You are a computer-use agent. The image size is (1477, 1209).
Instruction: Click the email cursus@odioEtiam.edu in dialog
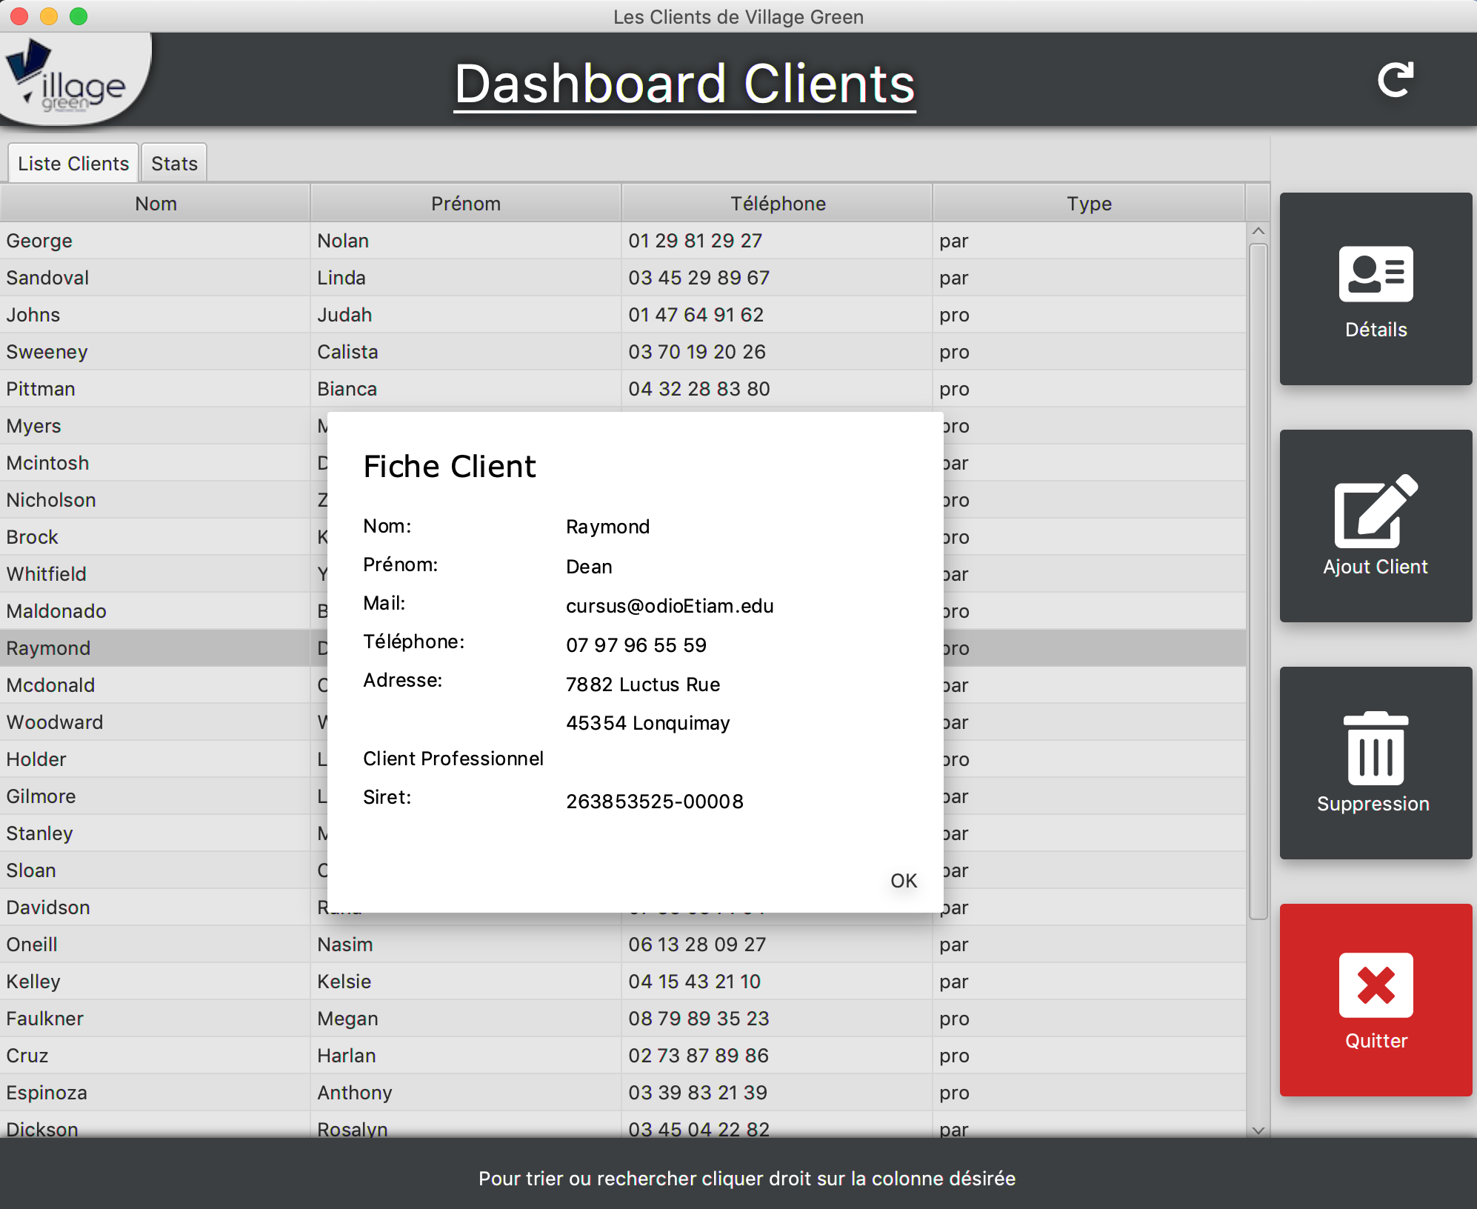[x=670, y=606]
